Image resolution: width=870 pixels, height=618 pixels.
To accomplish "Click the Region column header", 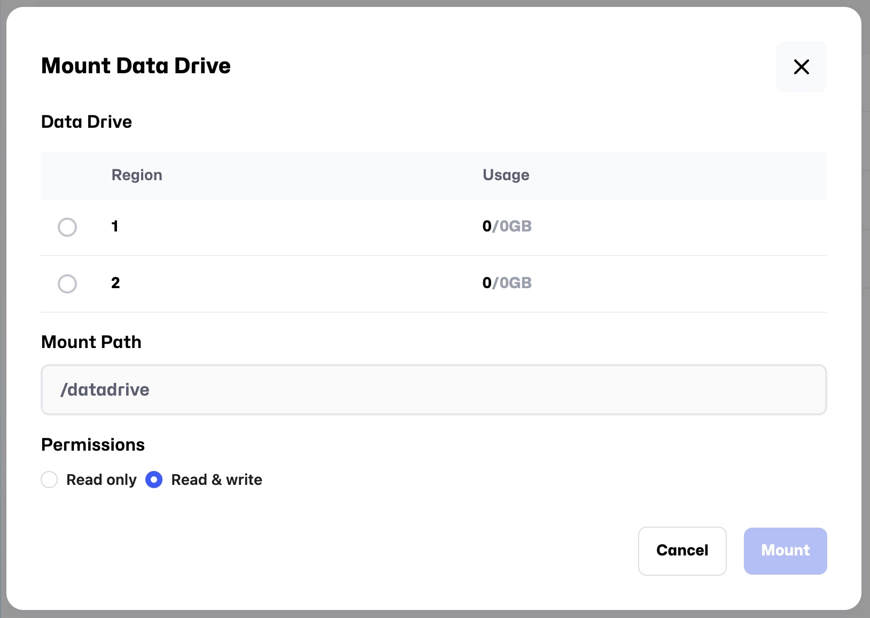I will [137, 175].
